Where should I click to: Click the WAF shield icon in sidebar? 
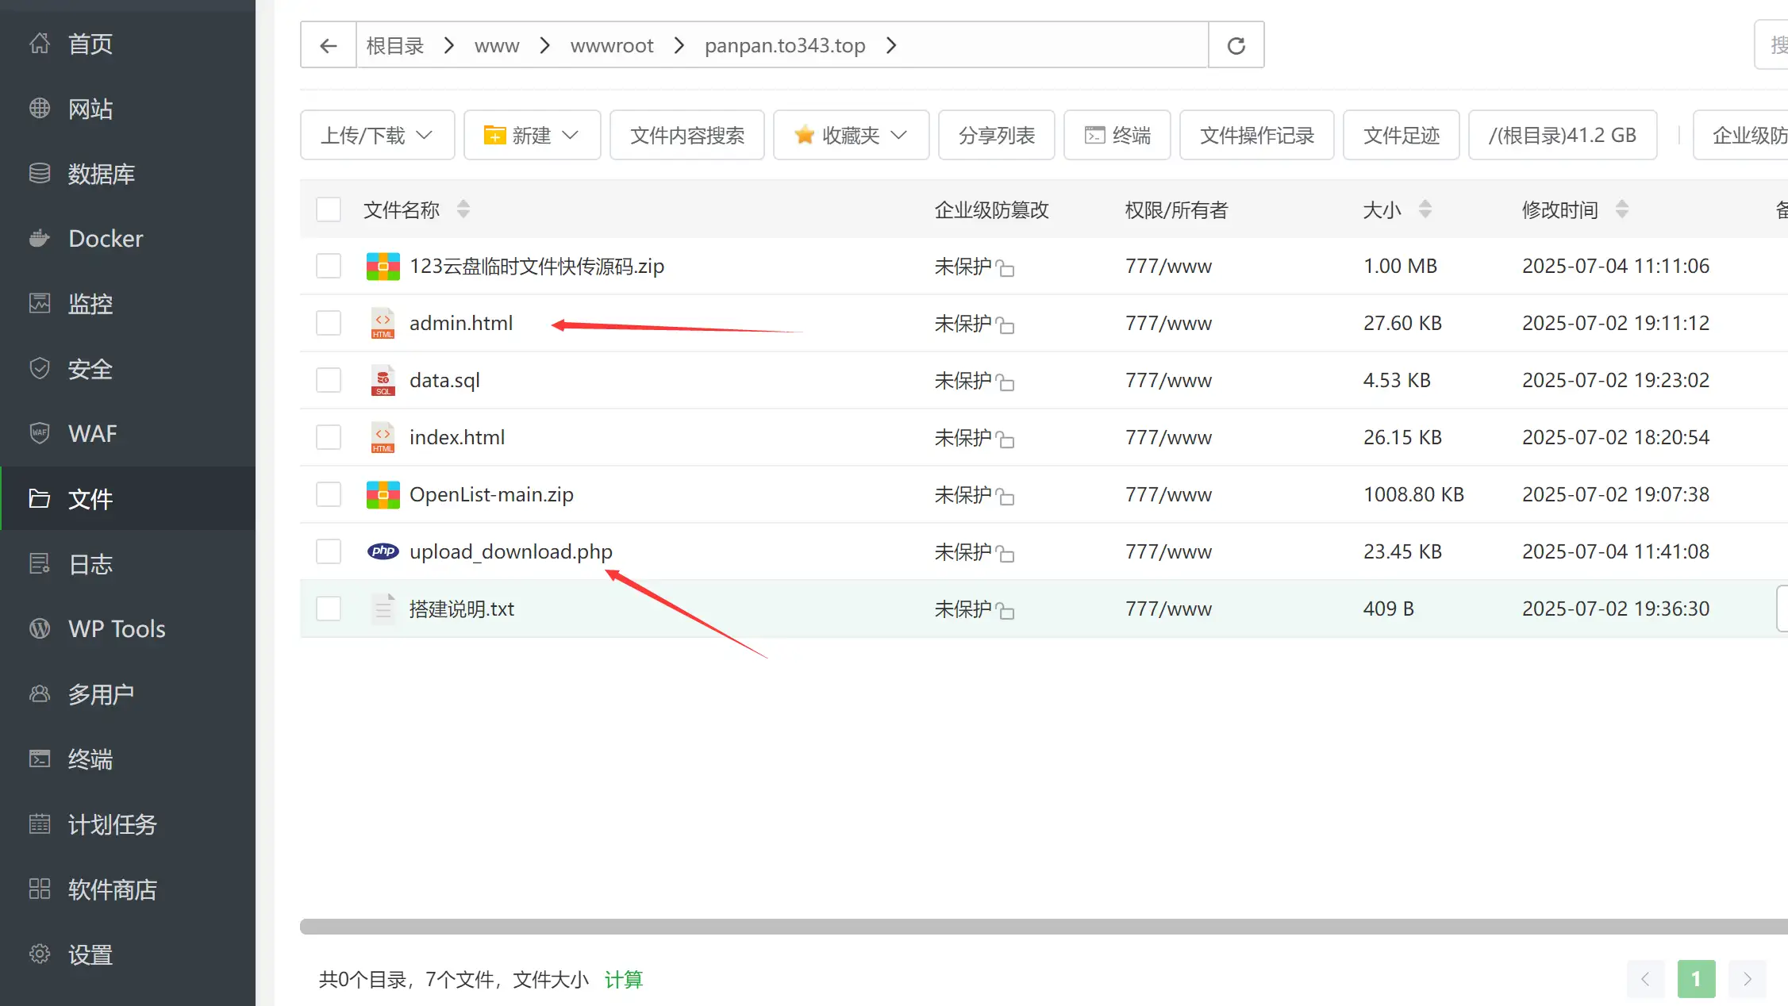coord(40,433)
